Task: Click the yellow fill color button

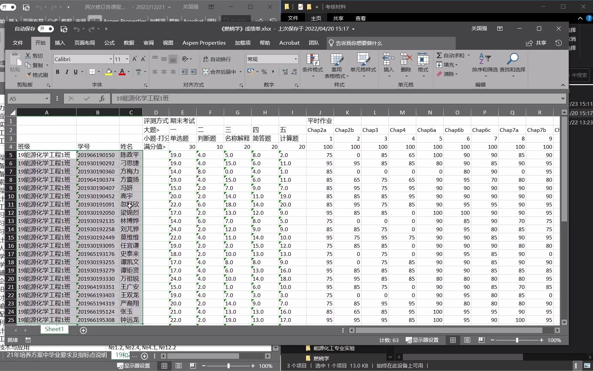Action: coord(109,72)
